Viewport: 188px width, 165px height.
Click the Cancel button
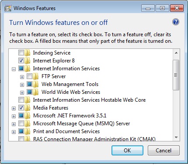pos(164,151)
